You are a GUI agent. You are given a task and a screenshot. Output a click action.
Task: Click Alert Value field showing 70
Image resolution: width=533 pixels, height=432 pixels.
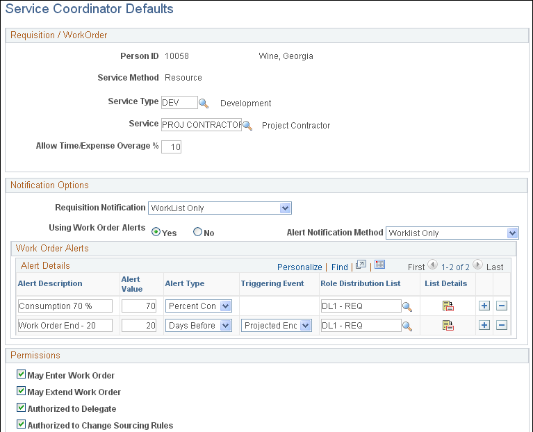139,306
